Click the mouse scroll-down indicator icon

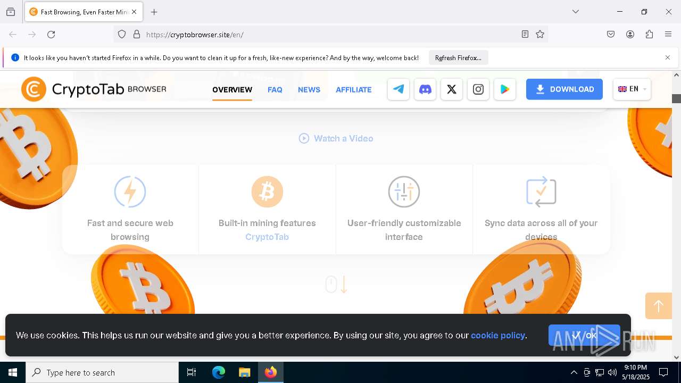336,284
